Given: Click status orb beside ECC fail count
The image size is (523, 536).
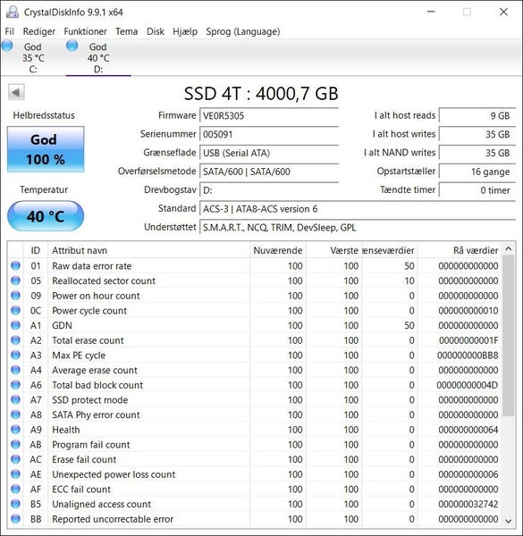Looking at the screenshot, I should click(15, 490).
